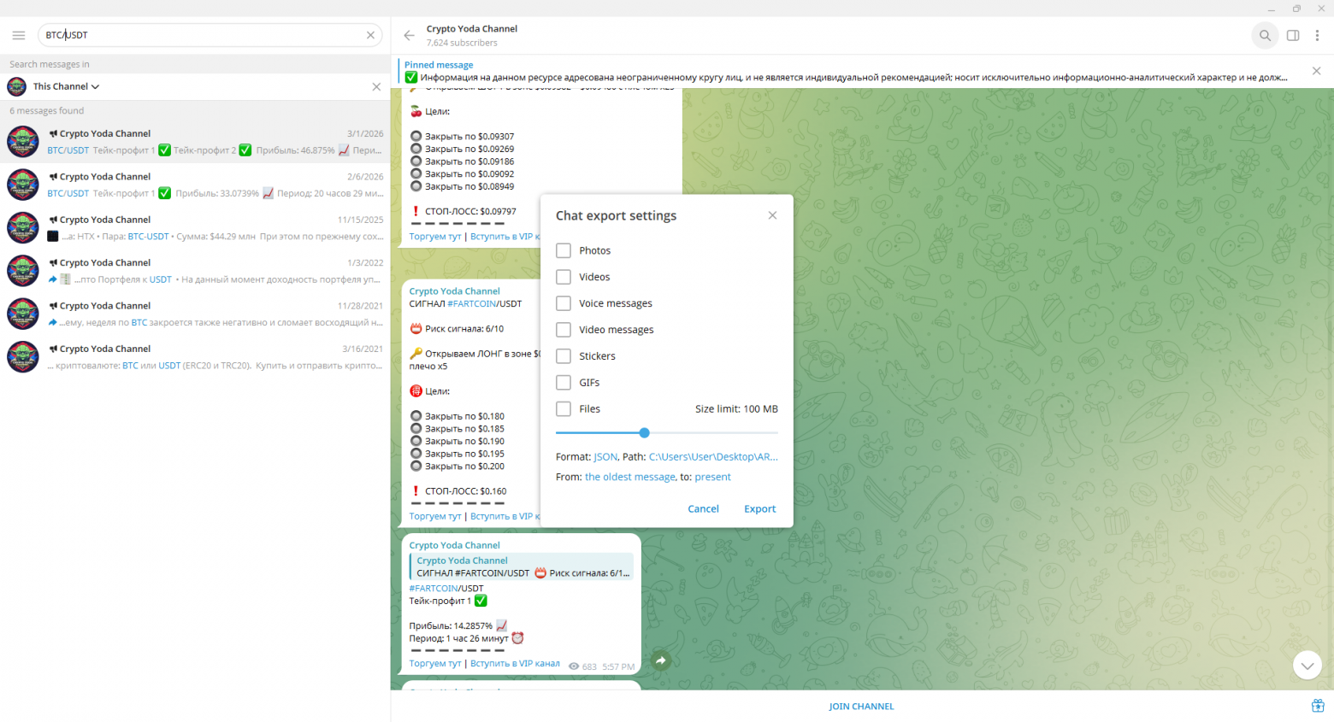Select the search result dated 1/3/2022
Image resolution: width=1334 pixels, height=722 pixels.
(x=195, y=271)
